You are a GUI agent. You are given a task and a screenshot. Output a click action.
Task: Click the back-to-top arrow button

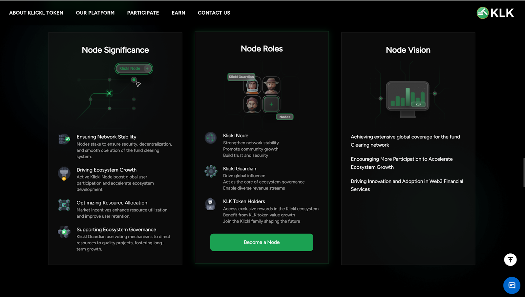coord(510,260)
